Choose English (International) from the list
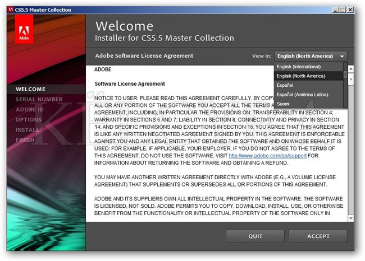This screenshot has width=365, height=261. (309, 67)
